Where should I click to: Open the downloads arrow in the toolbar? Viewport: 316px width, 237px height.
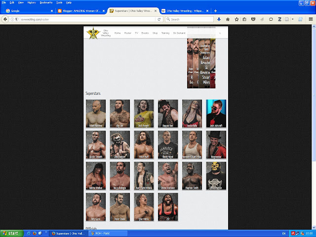(219, 19)
